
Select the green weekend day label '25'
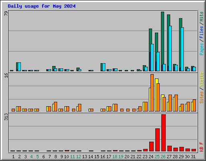[x=157, y=157]
